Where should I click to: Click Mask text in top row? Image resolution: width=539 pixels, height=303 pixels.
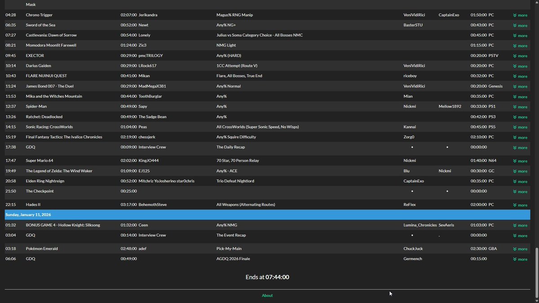31,4
